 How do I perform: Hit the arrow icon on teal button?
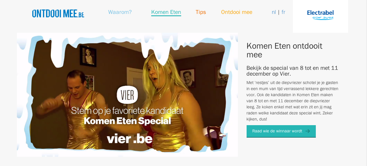[x=308, y=131]
